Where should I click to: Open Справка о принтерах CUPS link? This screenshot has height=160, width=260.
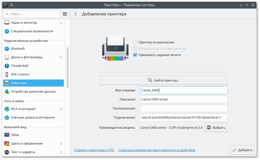(x=94, y=150)
